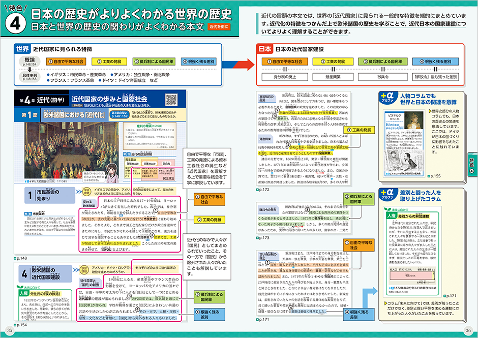Click the 1 市民革命の始まり heading
The image size is (478, 338).
[x=50, y=195]
